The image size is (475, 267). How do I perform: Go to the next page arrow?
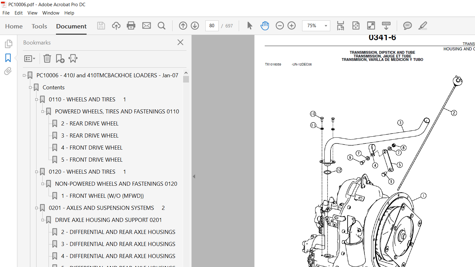coord(195,26)
